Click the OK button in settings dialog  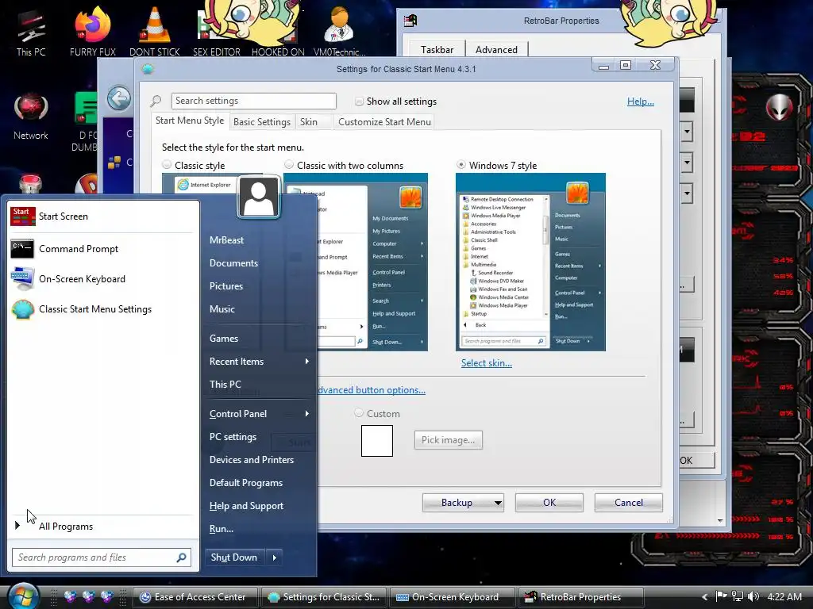(x=549, y=502)
